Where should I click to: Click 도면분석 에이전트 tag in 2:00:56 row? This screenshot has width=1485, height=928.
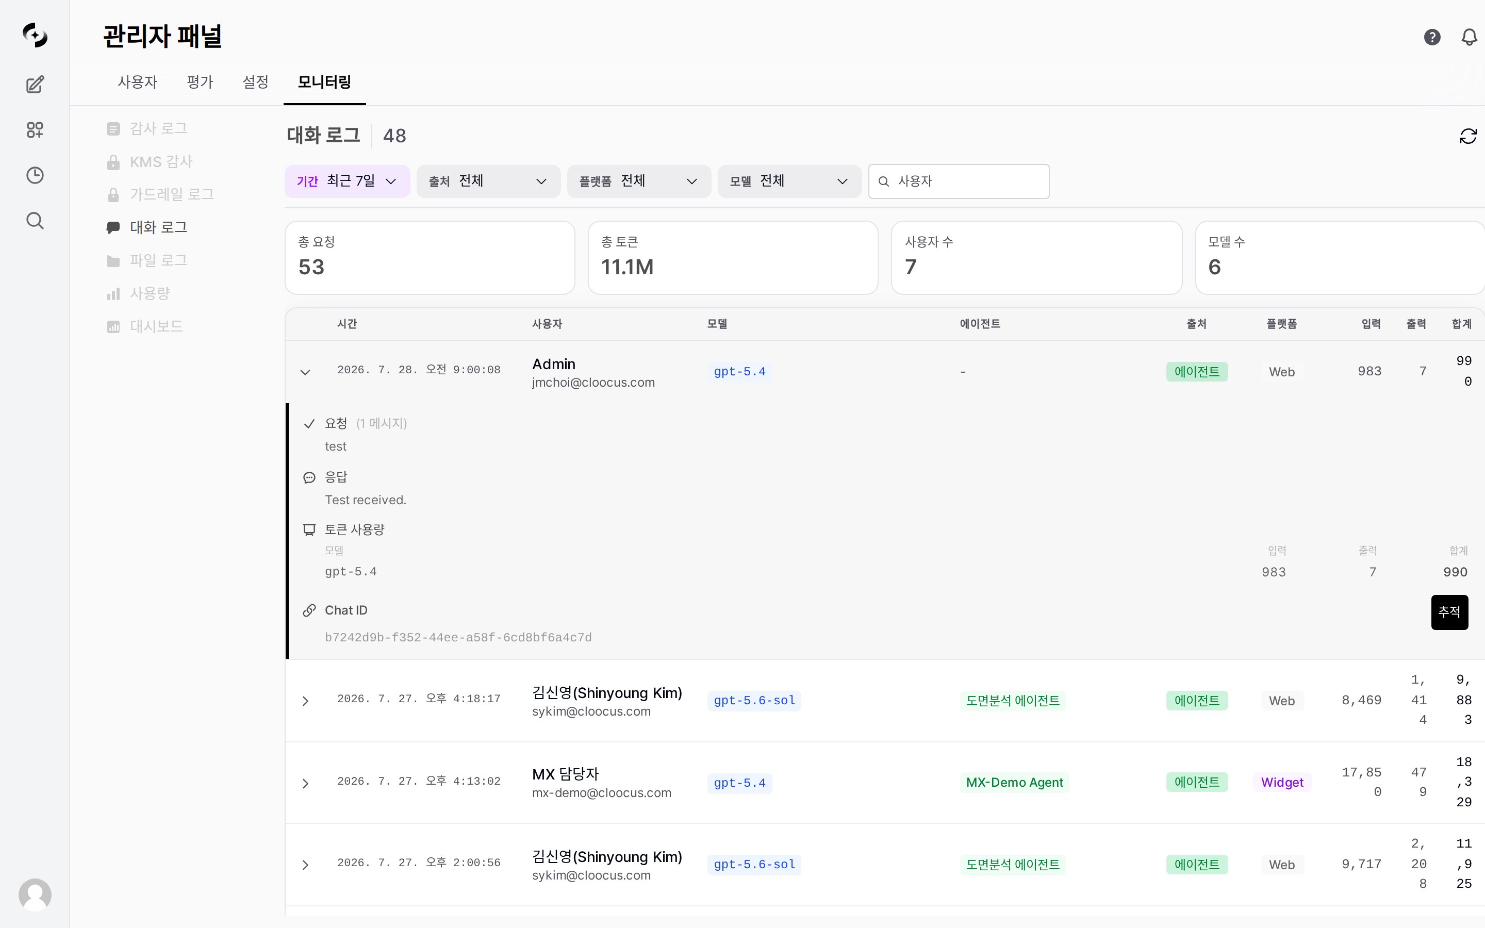click(1013, 864)
